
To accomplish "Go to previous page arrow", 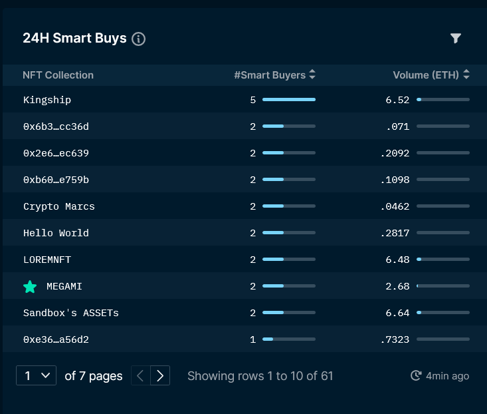I will pyautogui.click(x=141, y=375).
